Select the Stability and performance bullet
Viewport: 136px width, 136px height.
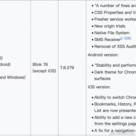tap(115, 65)
